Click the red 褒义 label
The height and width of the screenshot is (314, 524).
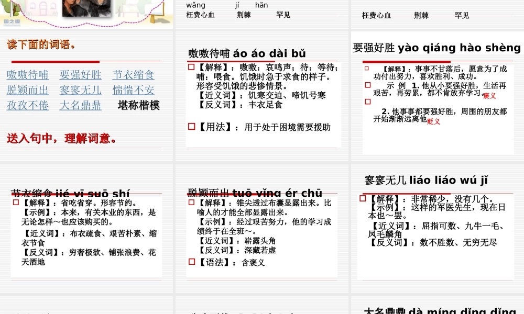click(x=489, y=96)
